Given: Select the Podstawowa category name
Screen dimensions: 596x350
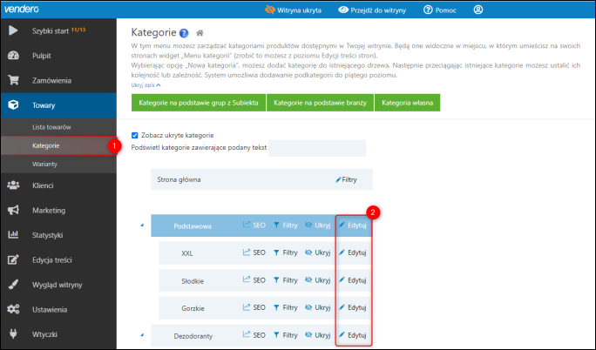Looking at the screenshot, I should click(x=193, y=226).
